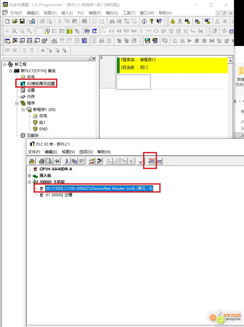Click the CPS icon in PLC IO table toolbar

32,161
